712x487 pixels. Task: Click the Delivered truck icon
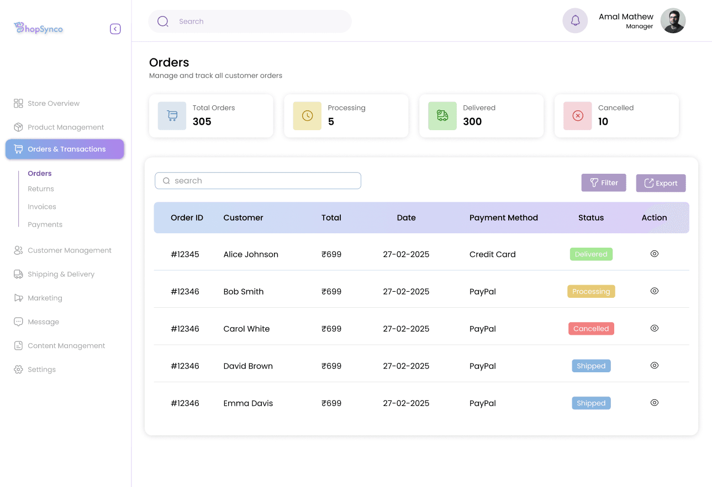coord(442,116)
